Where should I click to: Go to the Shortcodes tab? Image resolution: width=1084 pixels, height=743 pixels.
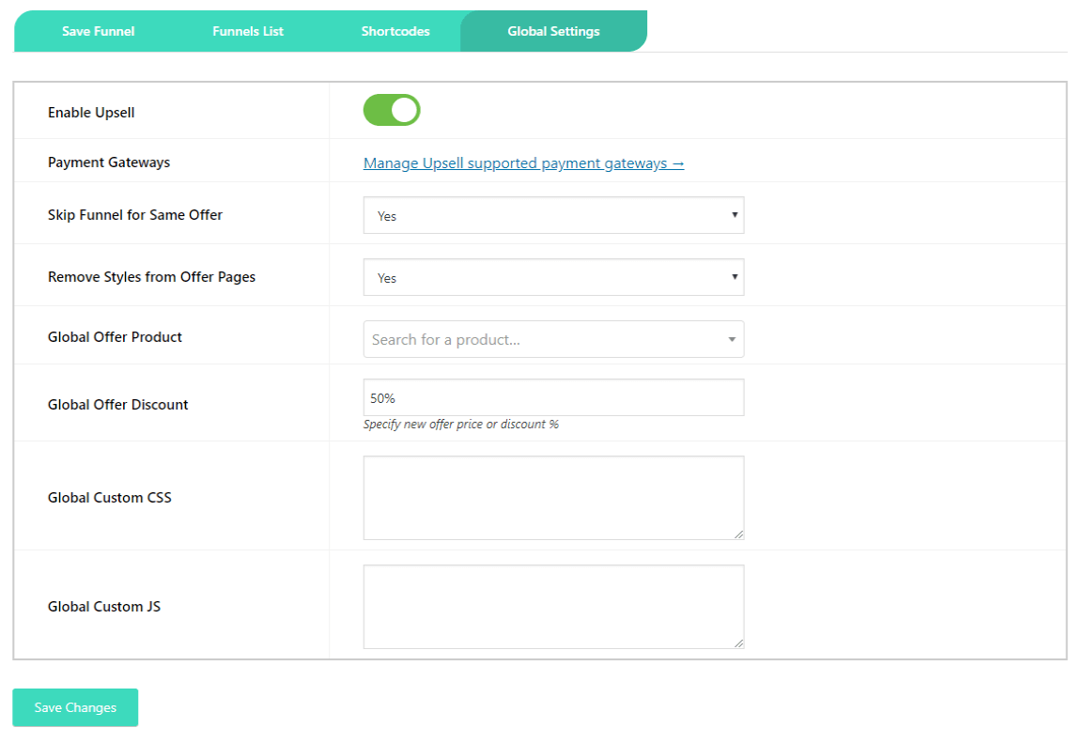(x=395, y=31)
